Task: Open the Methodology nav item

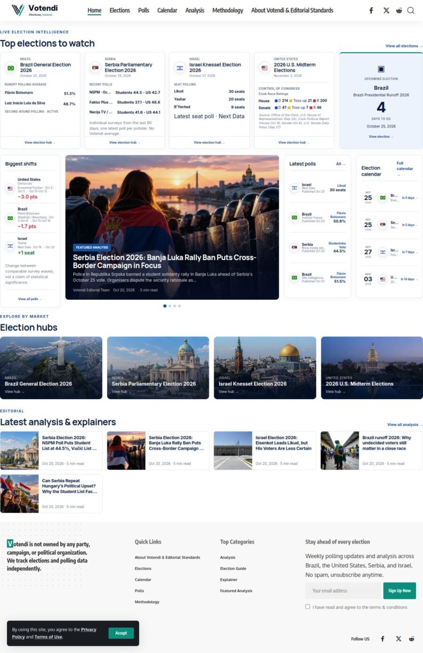Action: point(228,10)
